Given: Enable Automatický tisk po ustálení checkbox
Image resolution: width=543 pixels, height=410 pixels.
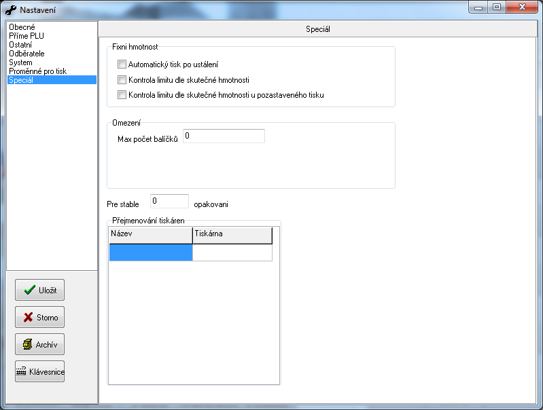Looking at the screenshot, I should click(122, 64).
